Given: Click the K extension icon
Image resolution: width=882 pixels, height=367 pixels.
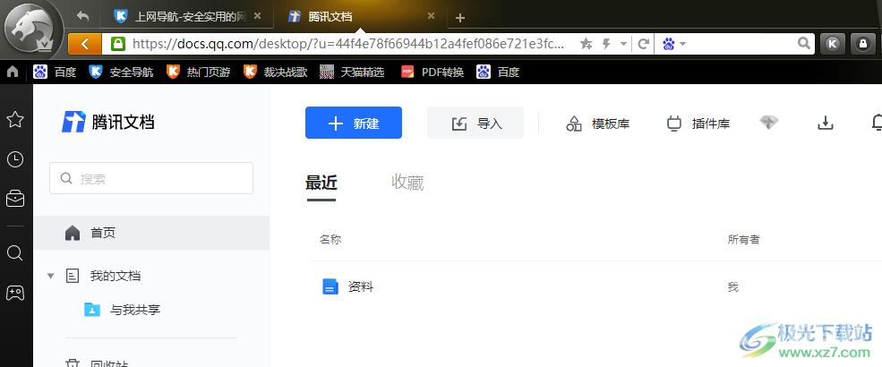Looking at the screenshot, I should [x=833, y=44].
